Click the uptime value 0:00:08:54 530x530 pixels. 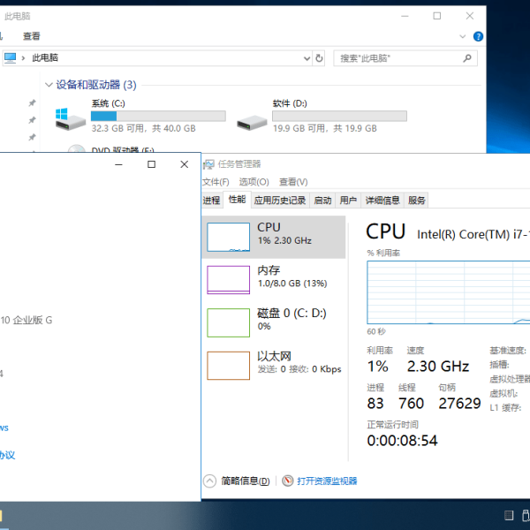[402, 441]
